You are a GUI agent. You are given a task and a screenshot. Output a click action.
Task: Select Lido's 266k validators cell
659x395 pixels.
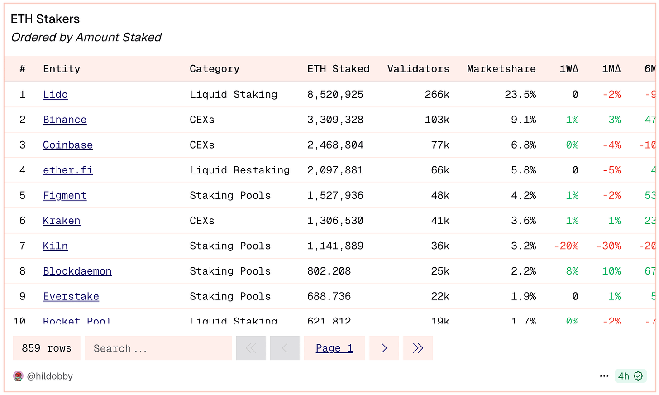tap(437, 95)
